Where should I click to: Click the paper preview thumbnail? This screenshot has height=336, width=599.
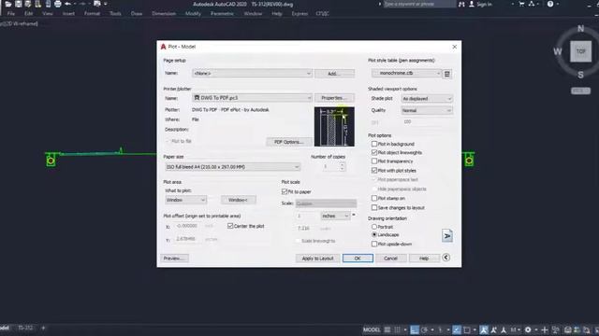pos(334,127)
